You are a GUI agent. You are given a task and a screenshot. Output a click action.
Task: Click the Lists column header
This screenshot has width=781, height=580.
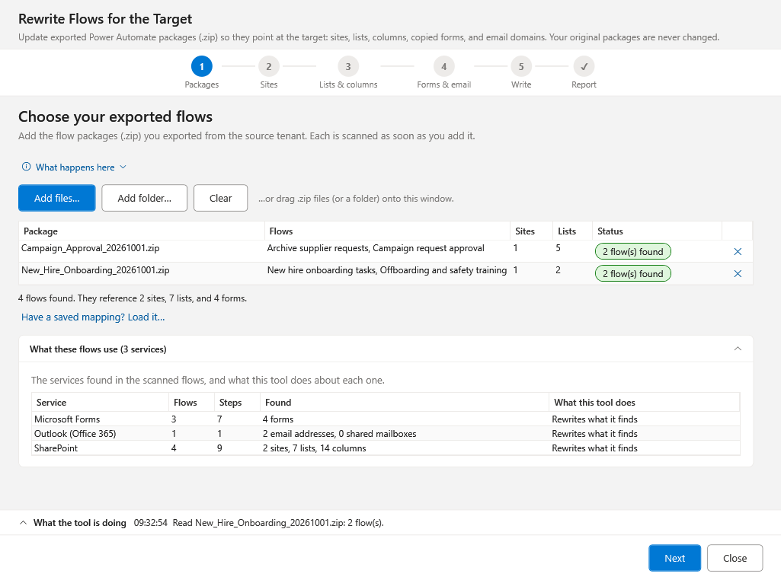click(572, 231)
